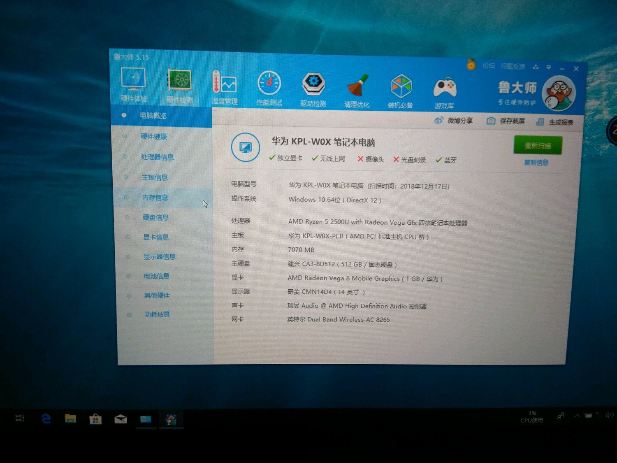Open the Mail app from the taskbar

121,419
